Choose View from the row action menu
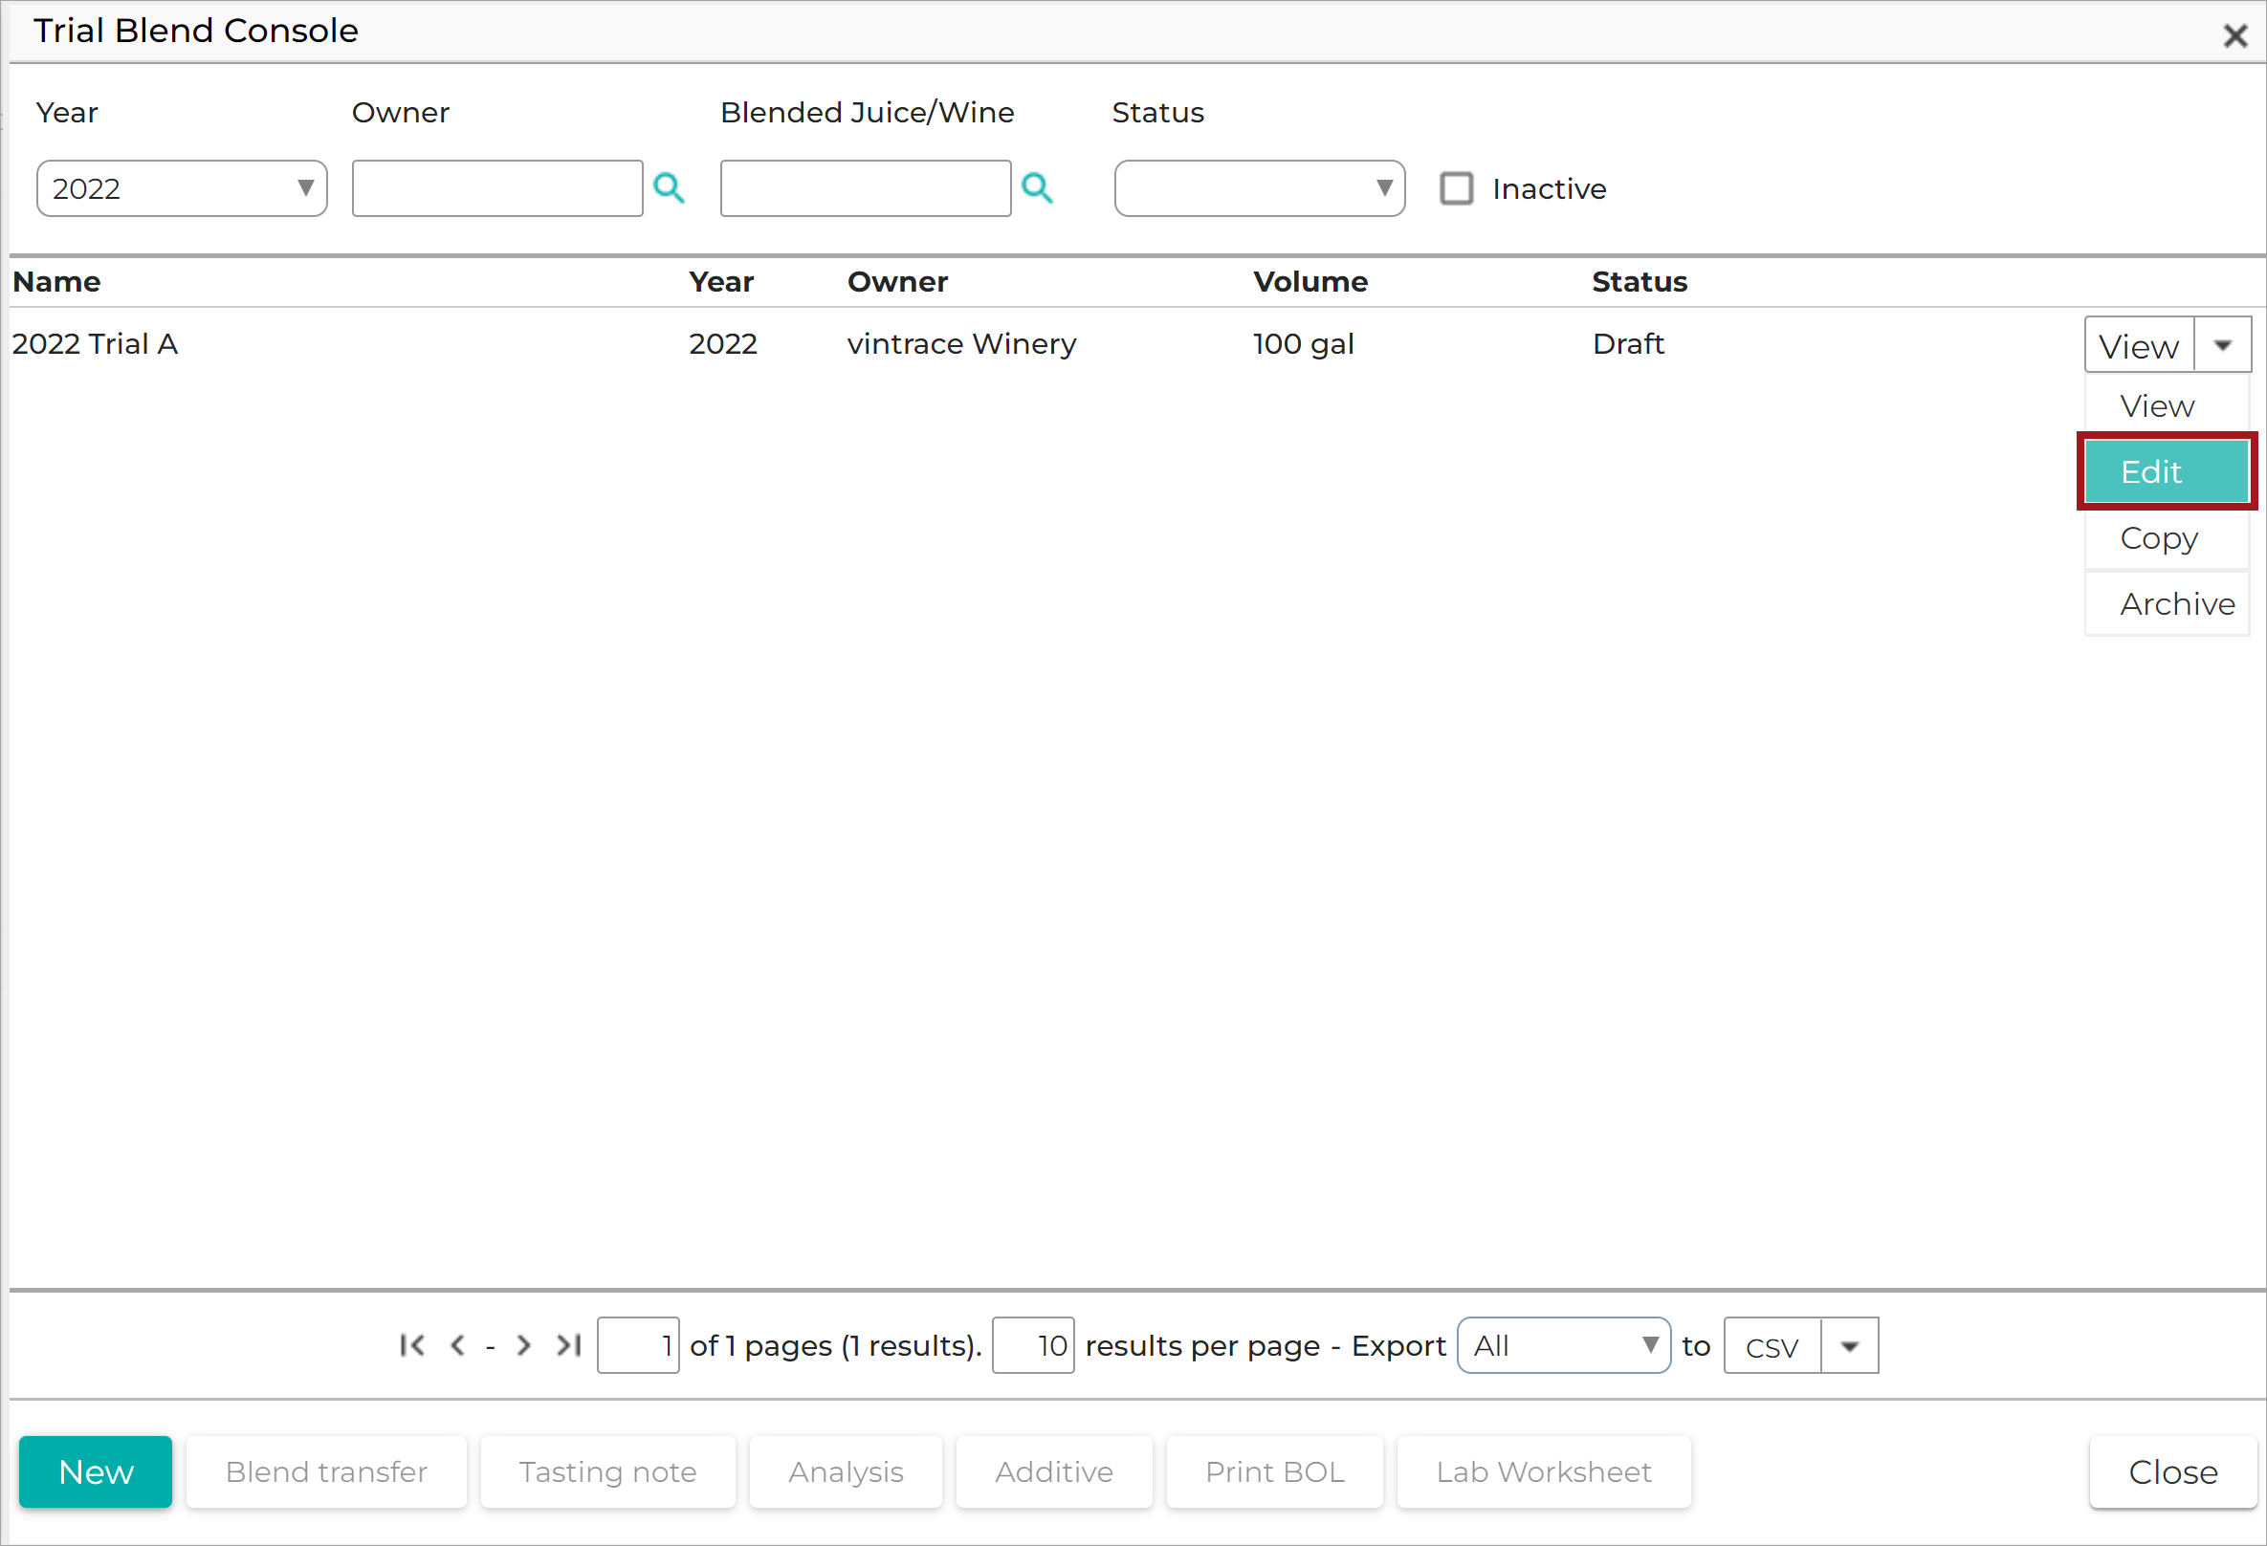The width and height of the screenshot is (2267, 1546). [x=2167, y=405]
